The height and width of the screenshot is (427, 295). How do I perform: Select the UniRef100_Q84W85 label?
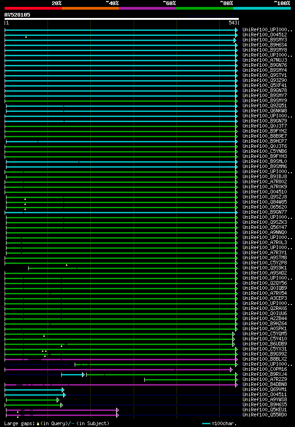click(265, 202)
